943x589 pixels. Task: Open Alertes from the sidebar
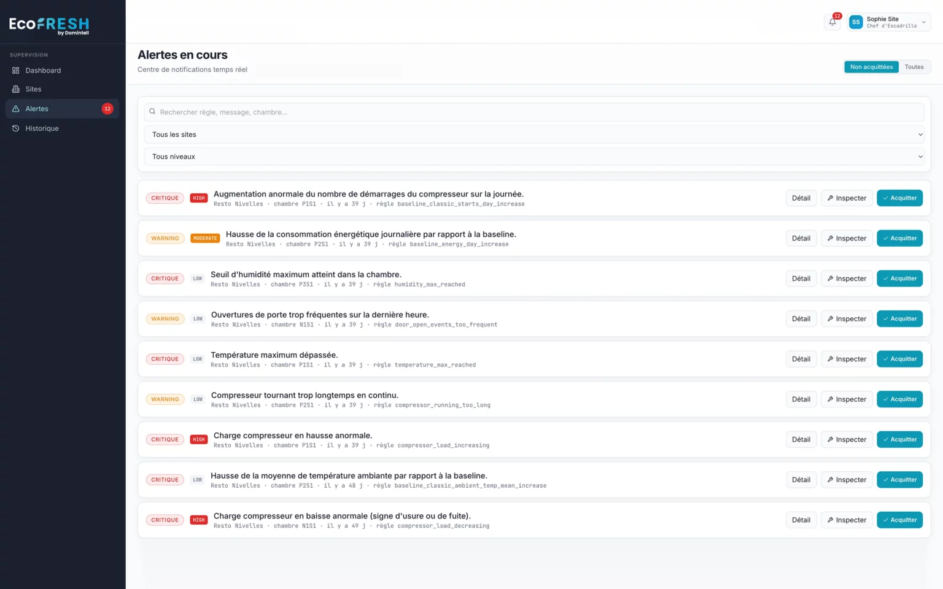coord(62,109)
